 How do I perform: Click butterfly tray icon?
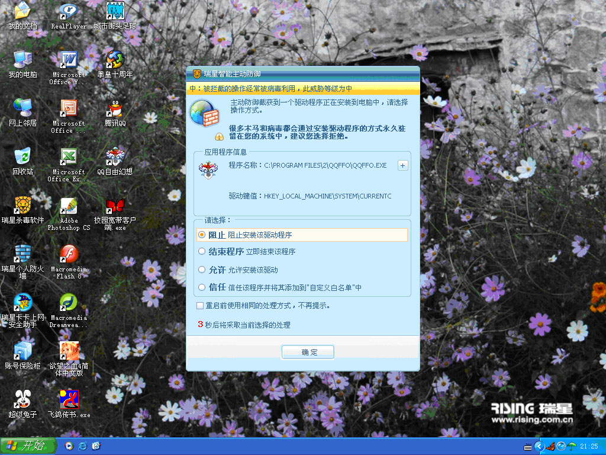[551, 447]
